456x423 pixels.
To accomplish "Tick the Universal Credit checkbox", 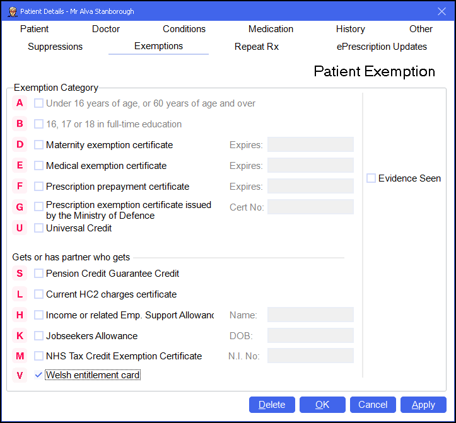I will pyautogui.click(x=39, y=228).
